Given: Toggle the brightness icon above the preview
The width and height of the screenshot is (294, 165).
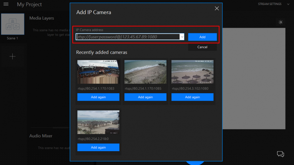Looking at the screenshot, I should (x=281, y=22).
